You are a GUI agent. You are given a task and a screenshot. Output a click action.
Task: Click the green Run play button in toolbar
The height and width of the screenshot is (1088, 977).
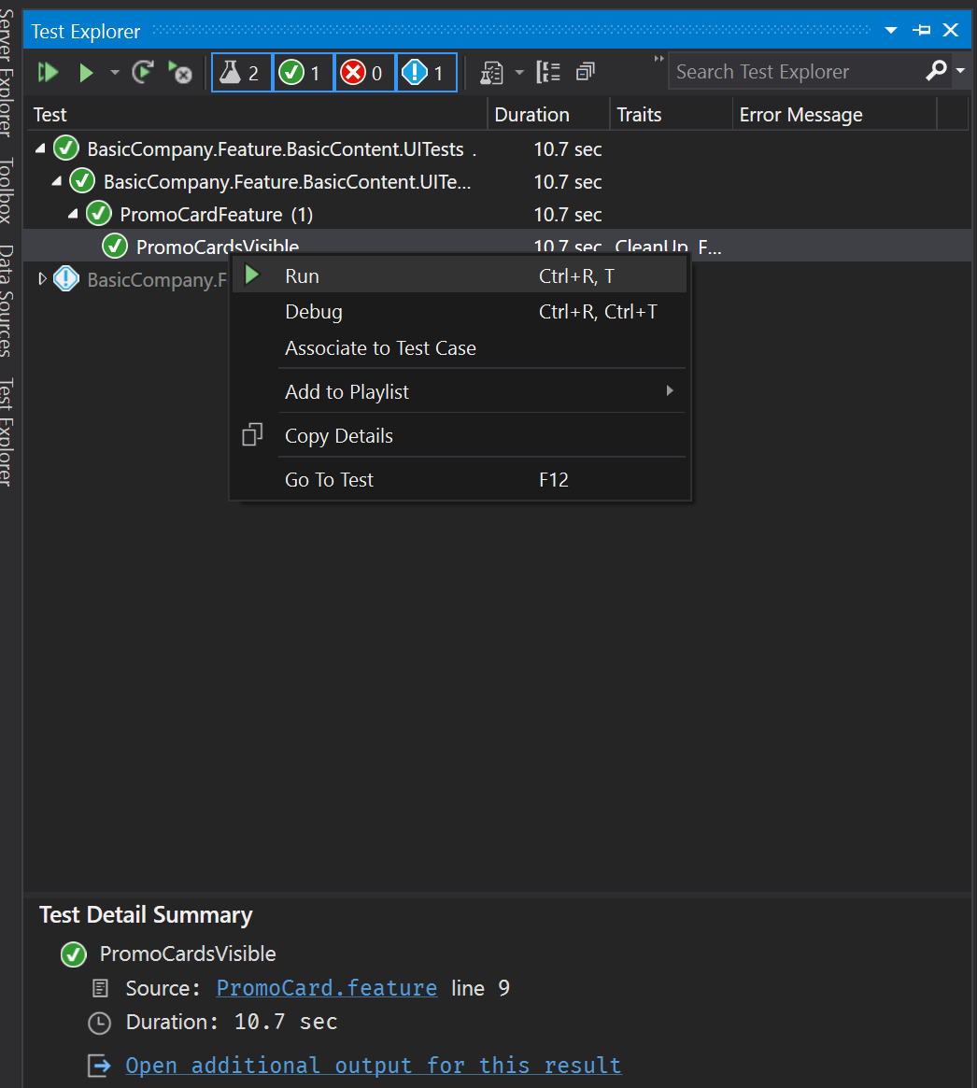coord(86,73)
